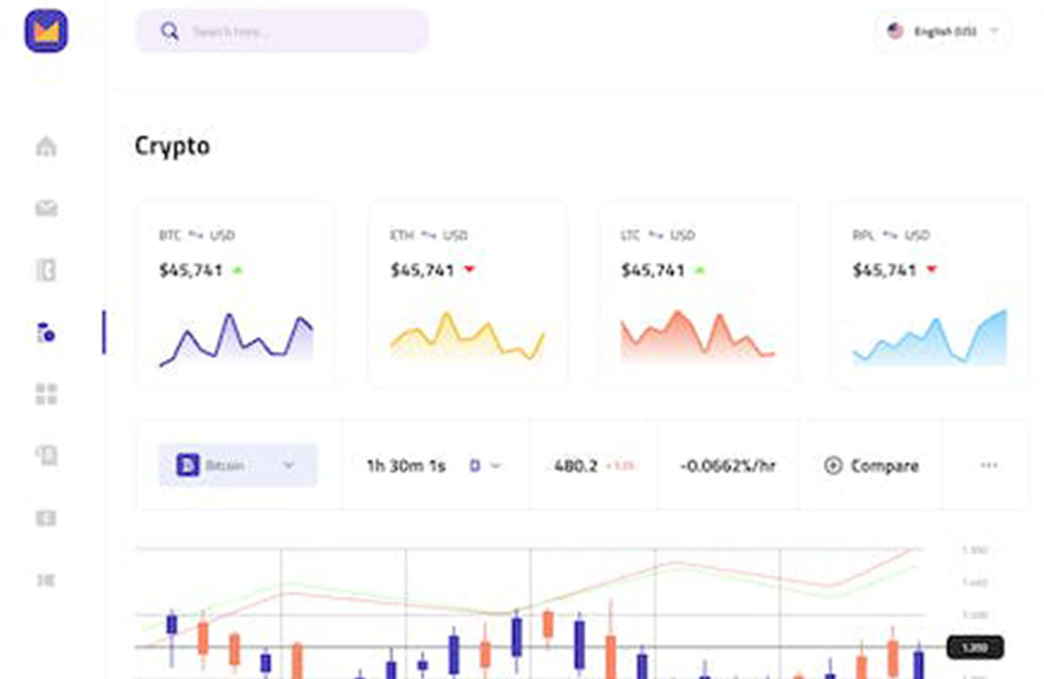Open the mail inbox sidebar icon
The height and width of the screenshot is (679, 1044).
pyautogui.click(x=46, y=208)
